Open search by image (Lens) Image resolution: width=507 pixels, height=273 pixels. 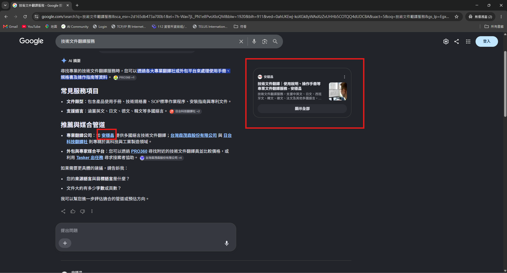tap(264, 41)
